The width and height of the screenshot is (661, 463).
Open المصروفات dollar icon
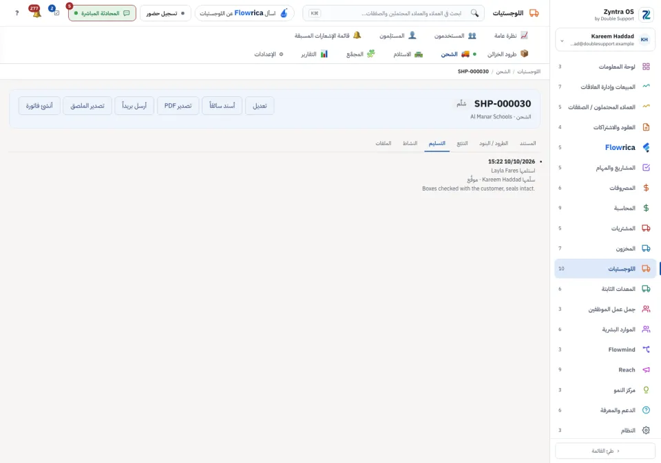tap(646, 188)
